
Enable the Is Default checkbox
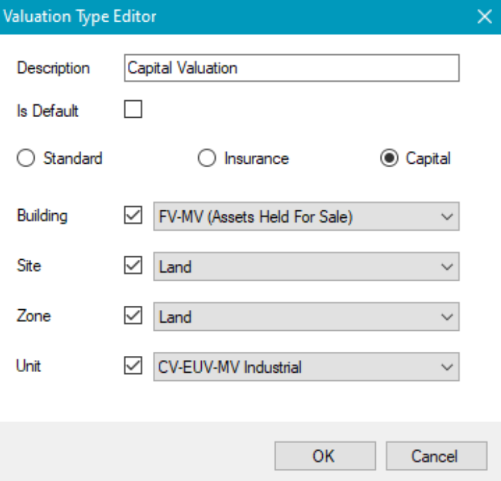(133, 110)
